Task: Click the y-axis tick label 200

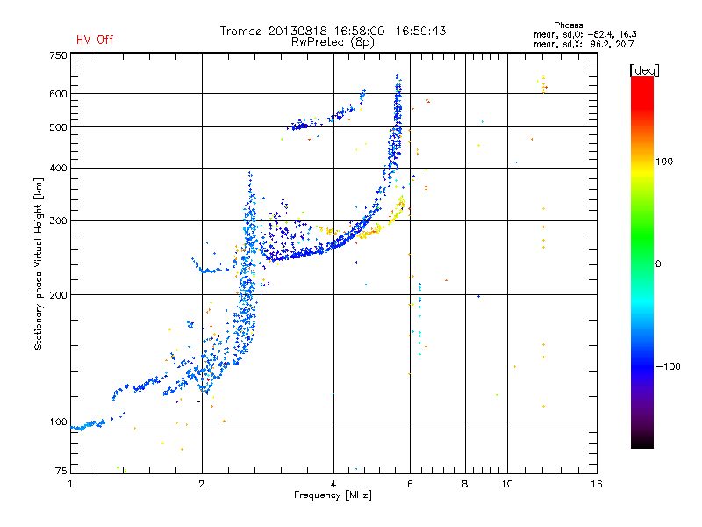Action: pos(58,295)
